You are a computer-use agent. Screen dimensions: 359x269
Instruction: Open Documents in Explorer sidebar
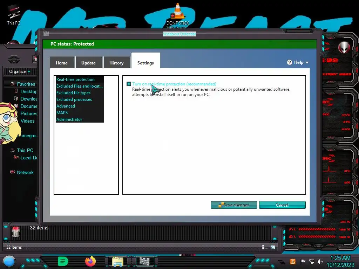(28, 106)
